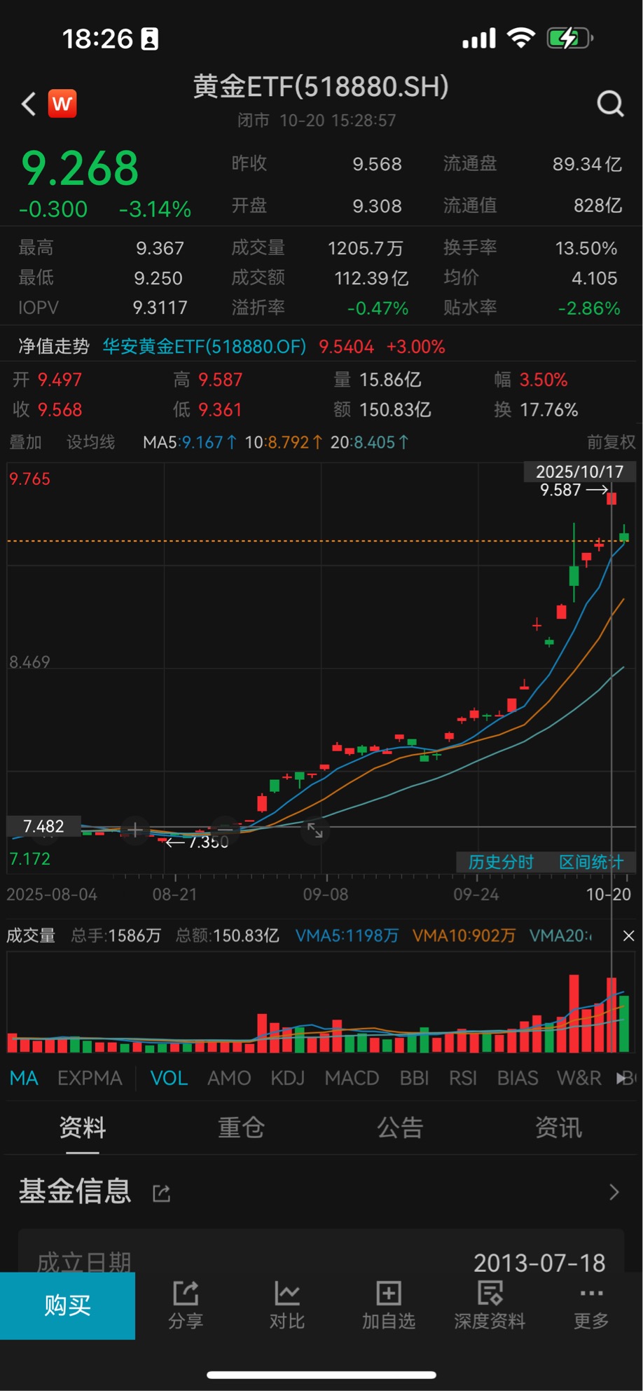Tap the current price 9.268
The width and height of the screenshot is (643, 1391).
(80, 169)
